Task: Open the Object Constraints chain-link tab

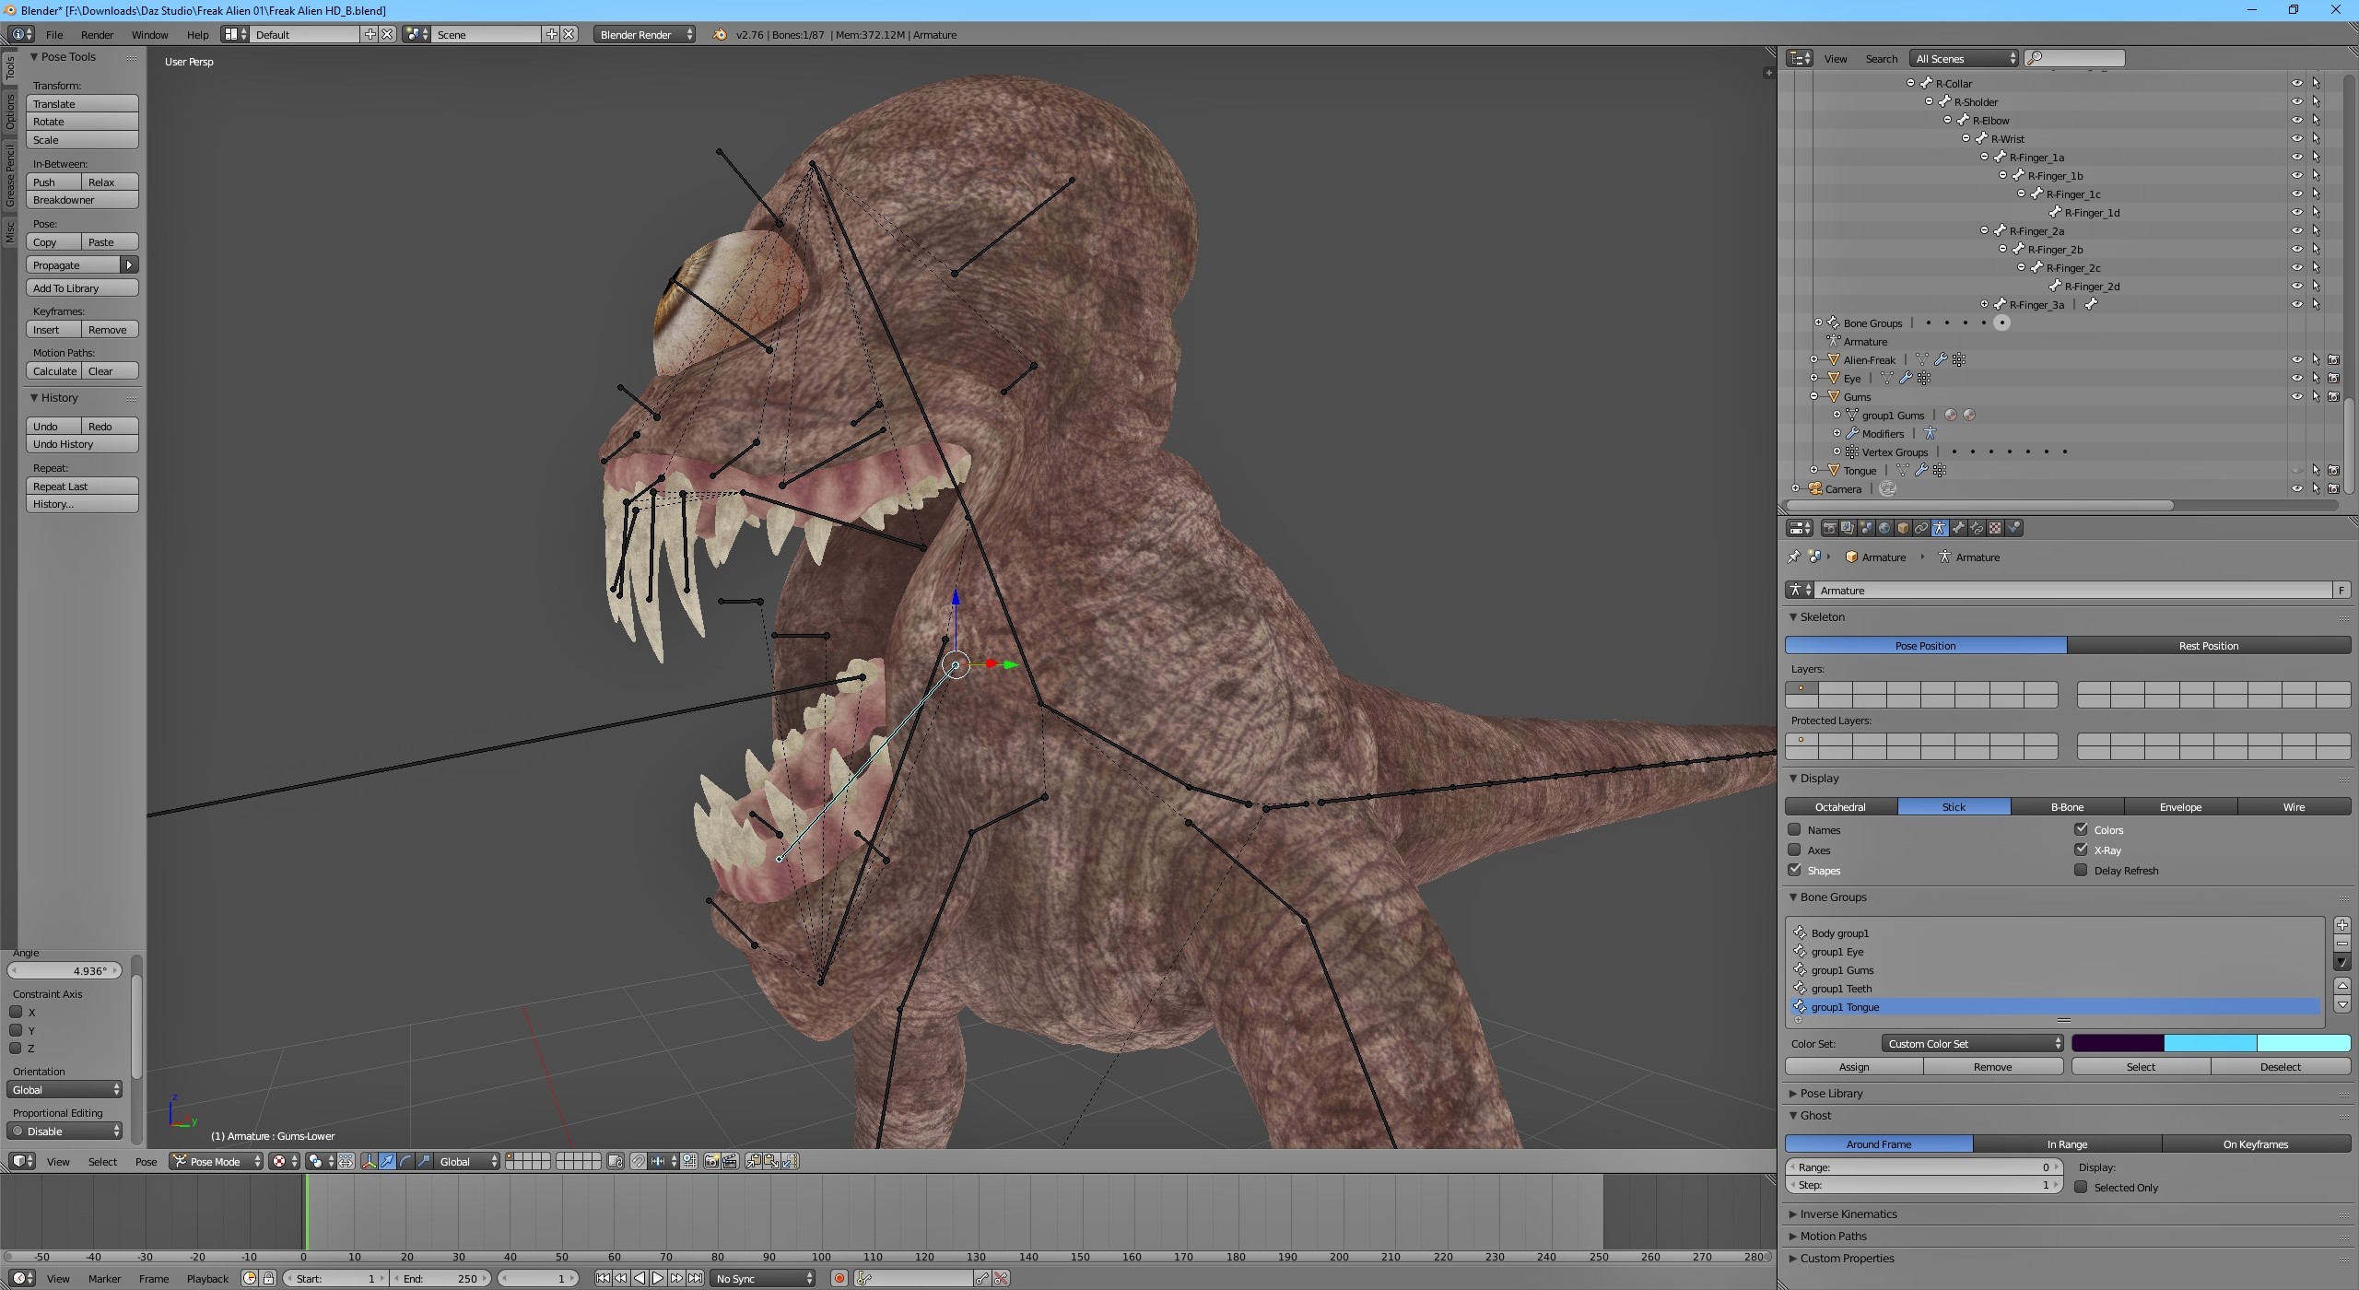Action: click(x=1921, y=528)
